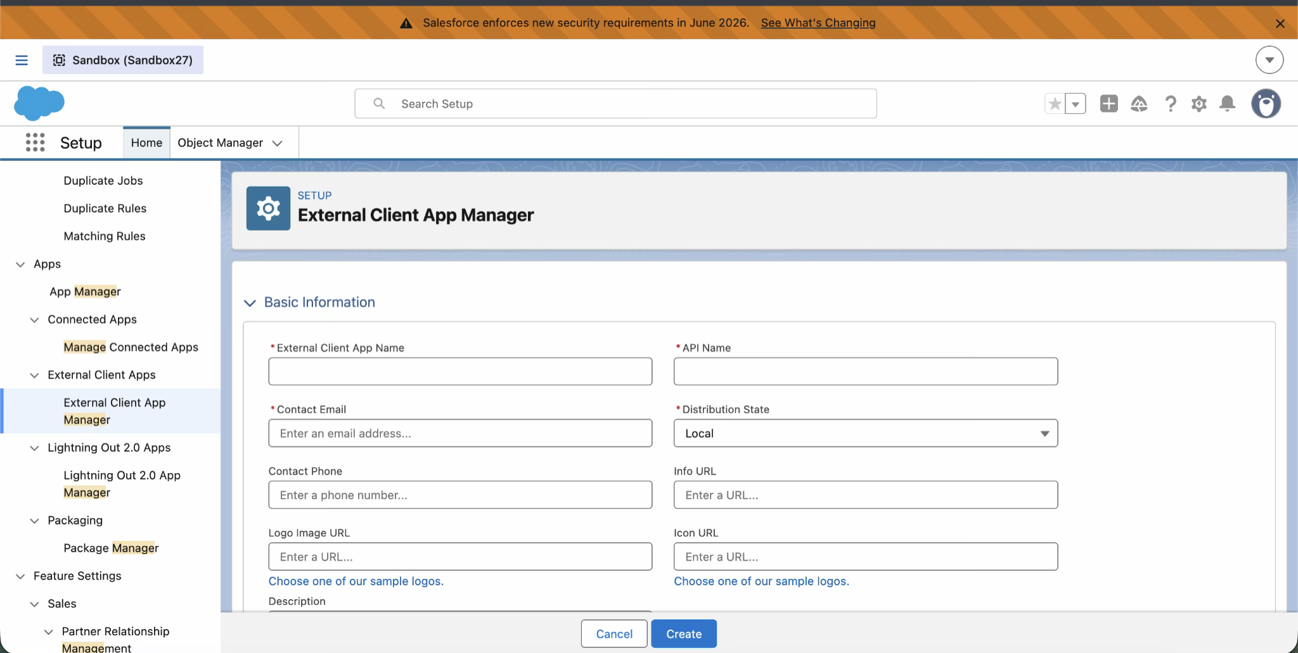Collapse the Basic Information section

point(250,303)
